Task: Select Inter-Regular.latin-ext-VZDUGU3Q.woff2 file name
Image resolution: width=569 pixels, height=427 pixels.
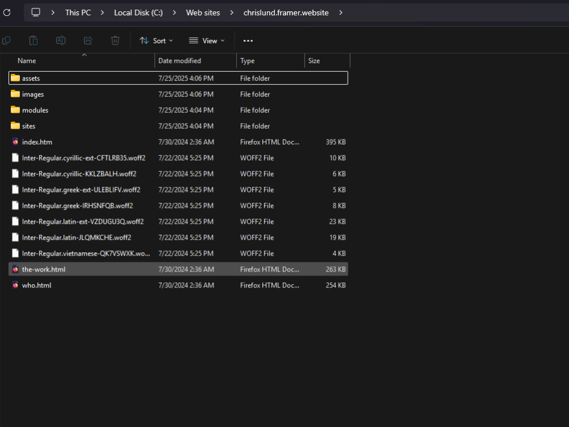Action: (x=83, y=221)
